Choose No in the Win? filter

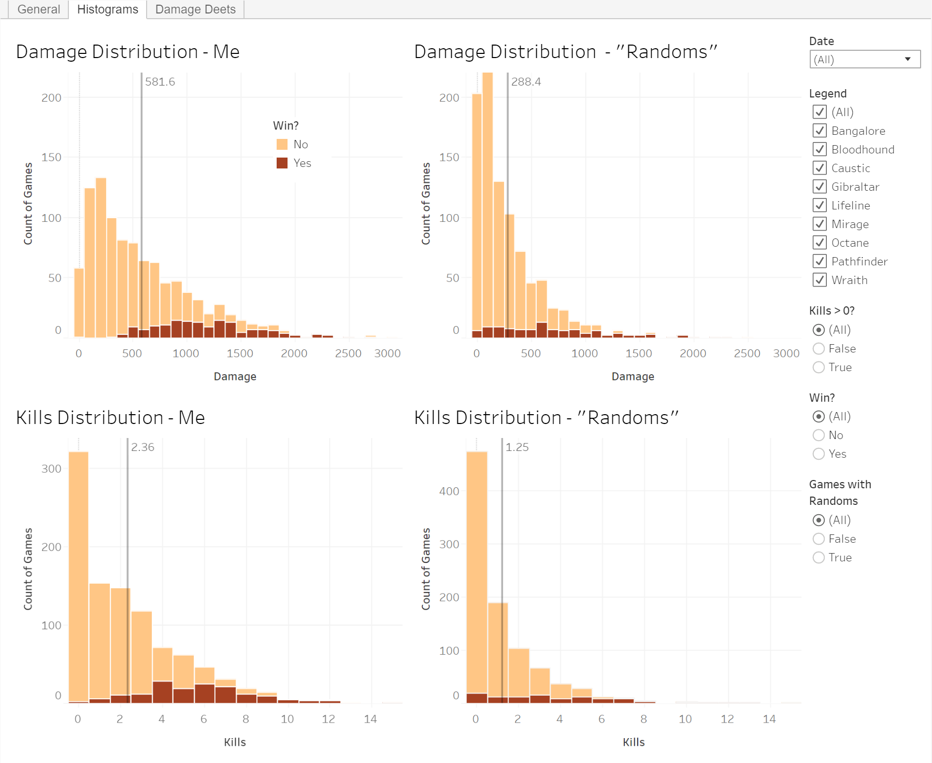819,435
